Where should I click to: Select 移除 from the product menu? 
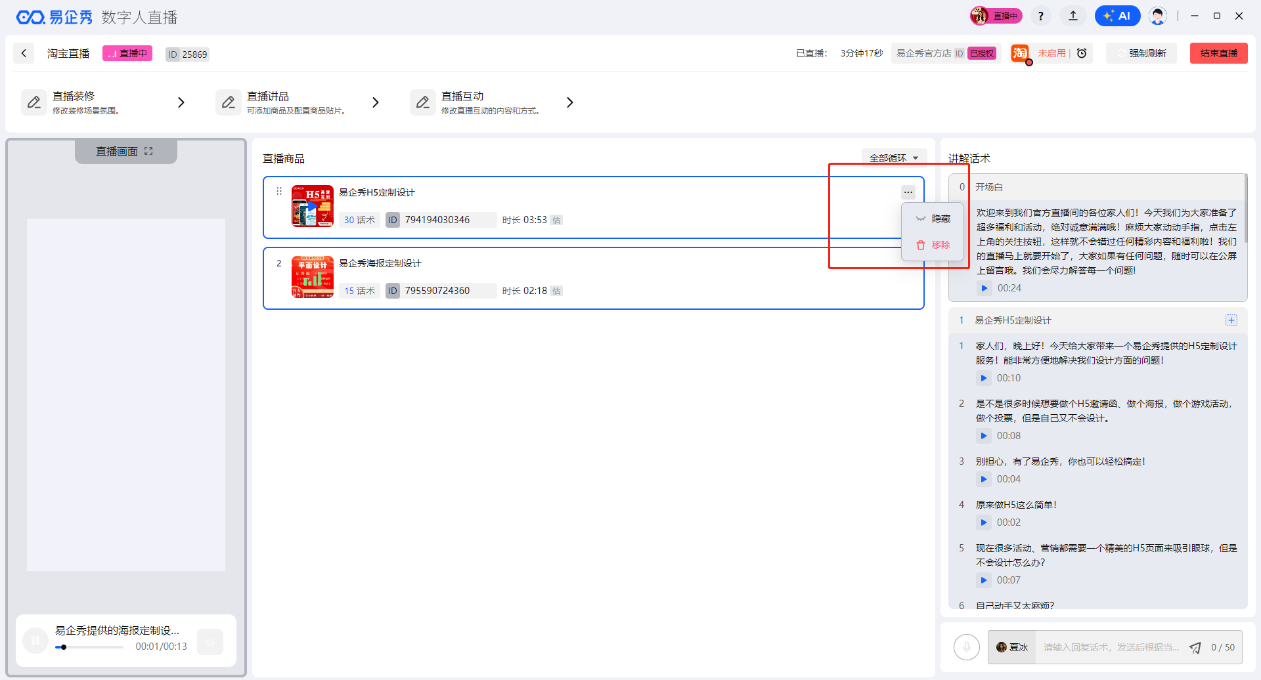[x=933, y=245]
